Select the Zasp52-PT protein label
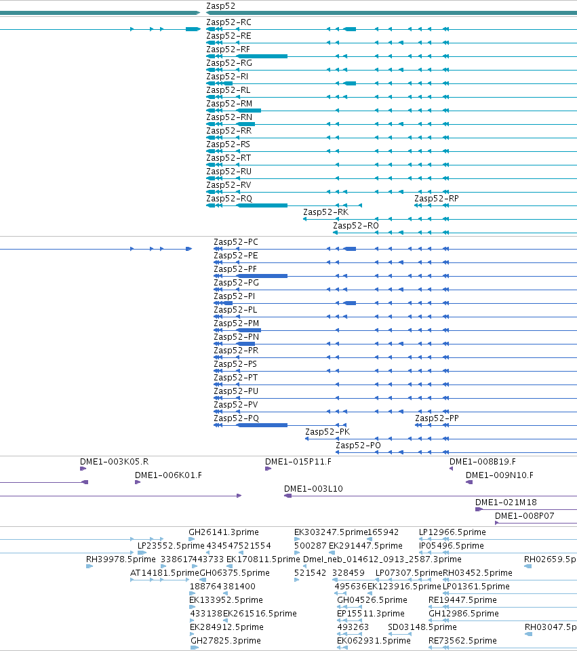 coord(236,378)
